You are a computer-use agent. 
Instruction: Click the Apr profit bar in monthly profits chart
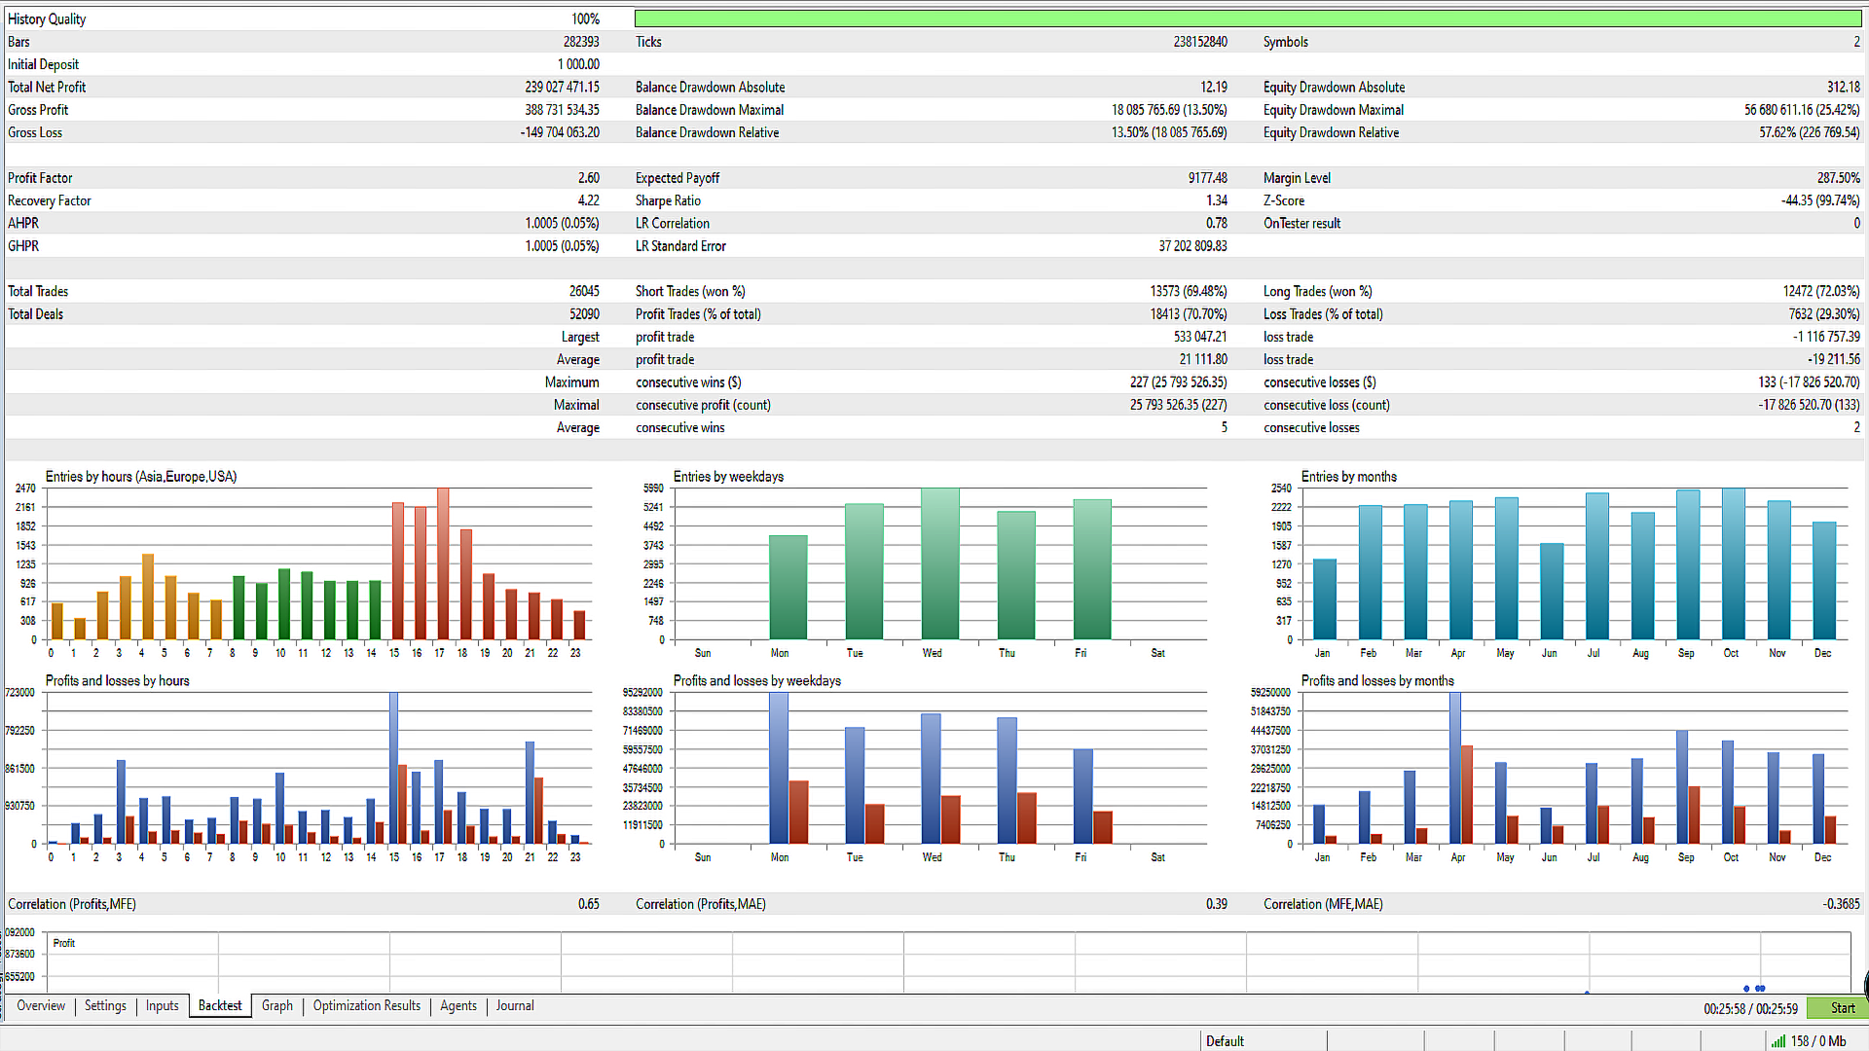tap(1454, 769)
